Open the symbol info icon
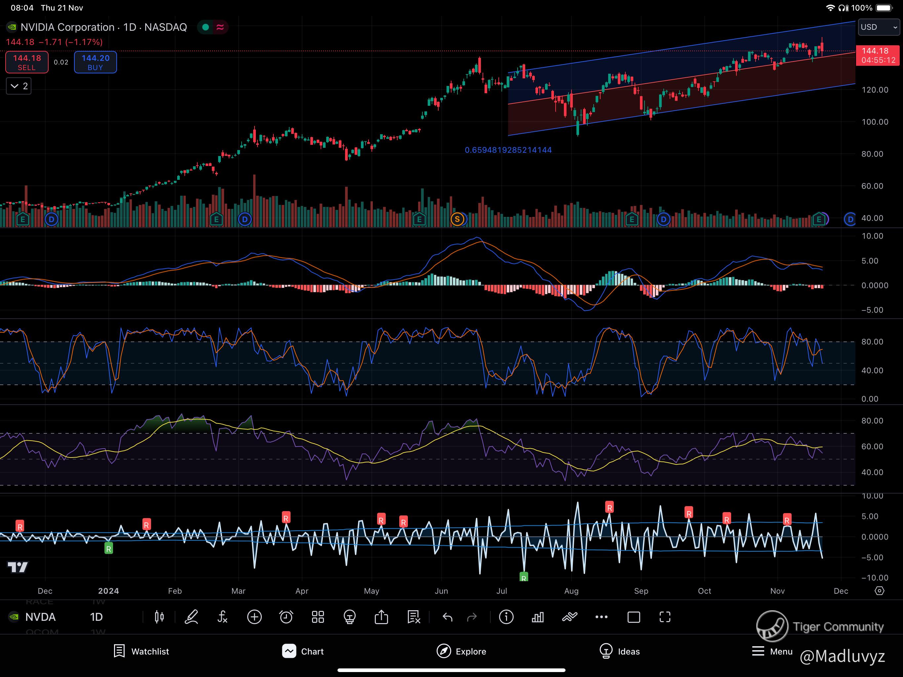This screenshot has width=903, height=677. tap(506, 617)
